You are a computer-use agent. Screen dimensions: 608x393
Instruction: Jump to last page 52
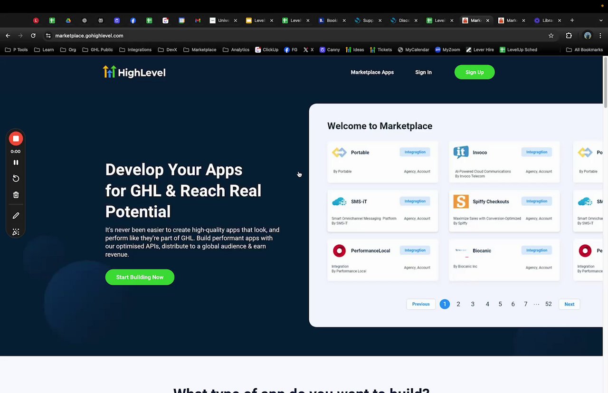549,304
